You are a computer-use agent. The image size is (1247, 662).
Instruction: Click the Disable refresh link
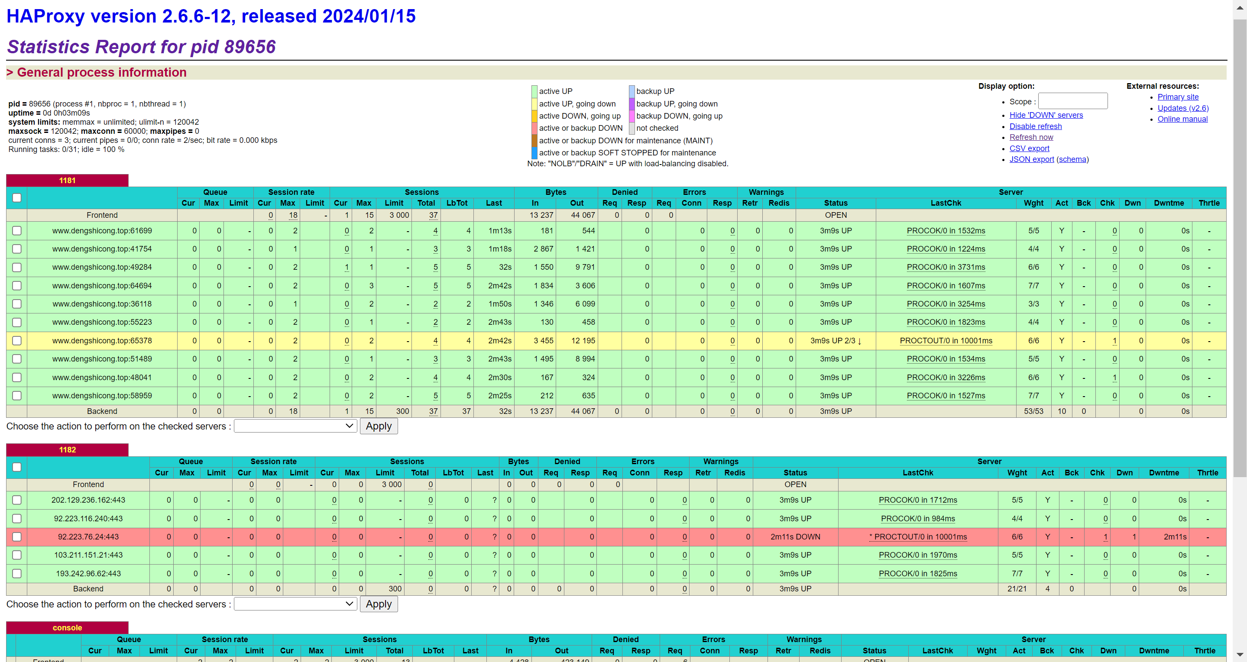1036,126
